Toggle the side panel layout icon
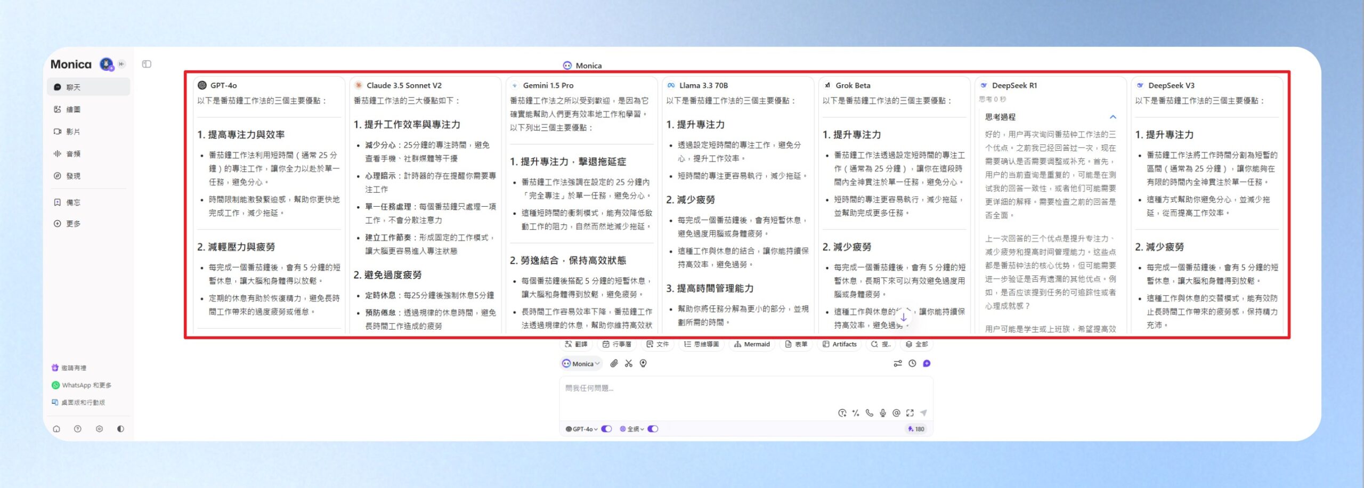The width and height of the screenshot is (1364, 488). 147,64
